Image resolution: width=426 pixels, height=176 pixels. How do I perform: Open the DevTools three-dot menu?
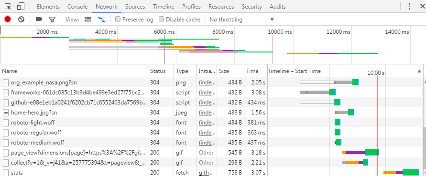tap(409, 7)
